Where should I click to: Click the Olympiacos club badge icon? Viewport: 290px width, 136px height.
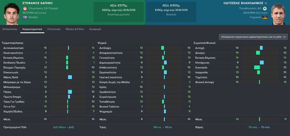point(25,8)
